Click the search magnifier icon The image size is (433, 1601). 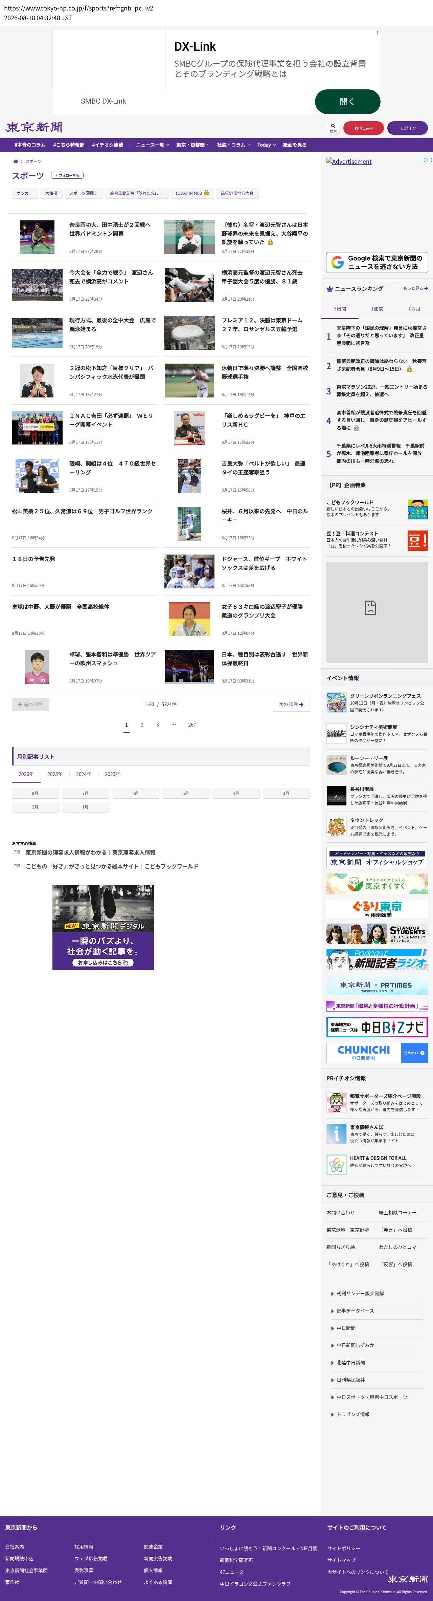[333, 128]
